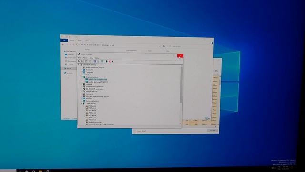Expand the Disk drives node
This screenshot has height=172, width=305.
coord(81,75)
